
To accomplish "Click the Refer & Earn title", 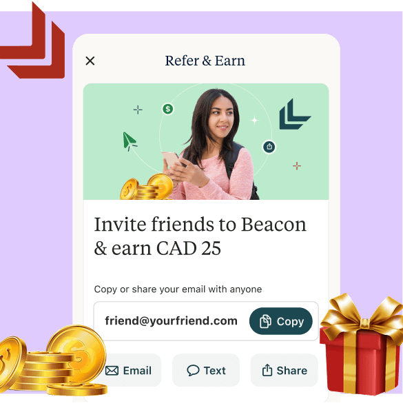I will pos(205,61).
